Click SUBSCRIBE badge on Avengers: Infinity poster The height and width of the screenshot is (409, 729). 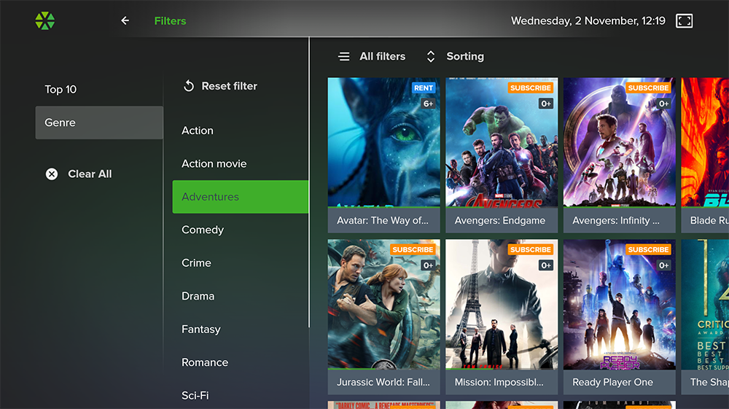point(648,87)
